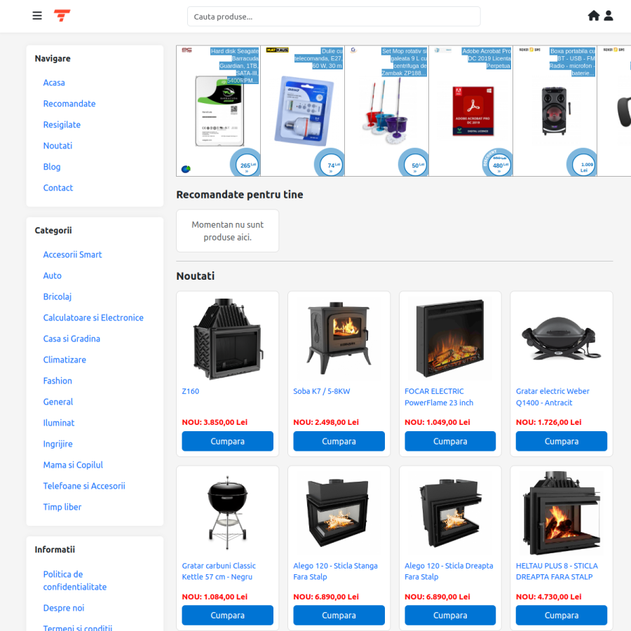Browse the General category
This screenshot has width=631, height=631.
58,402
